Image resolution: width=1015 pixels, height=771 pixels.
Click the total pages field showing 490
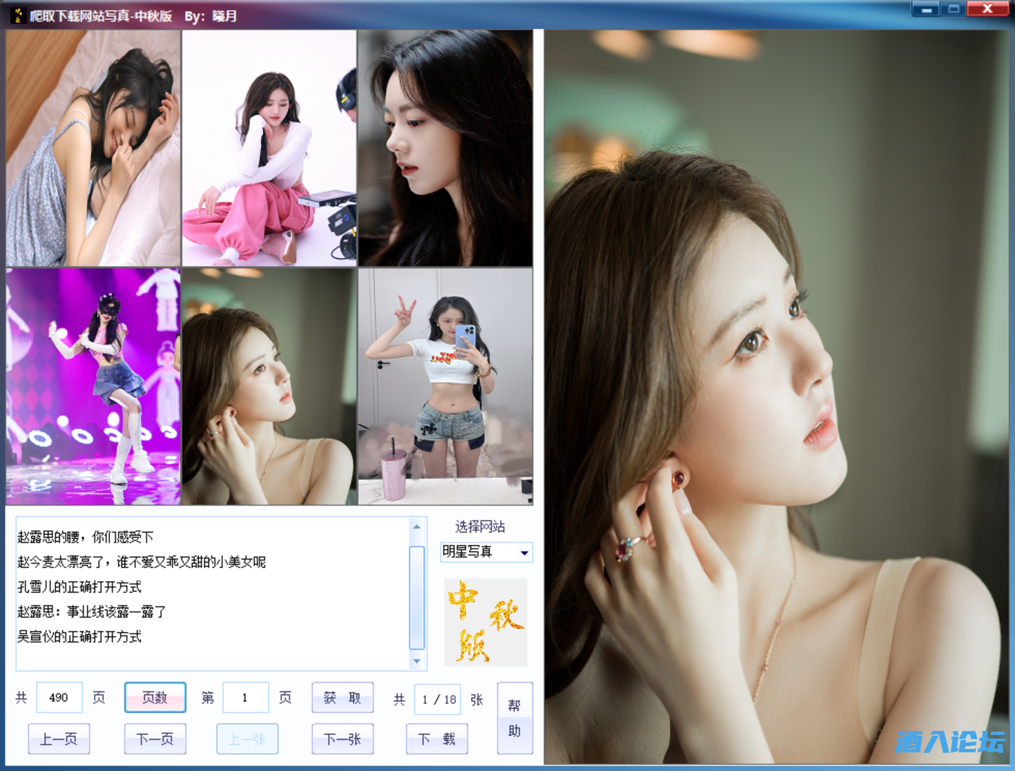pyautogui.click(x=59, y=698)
